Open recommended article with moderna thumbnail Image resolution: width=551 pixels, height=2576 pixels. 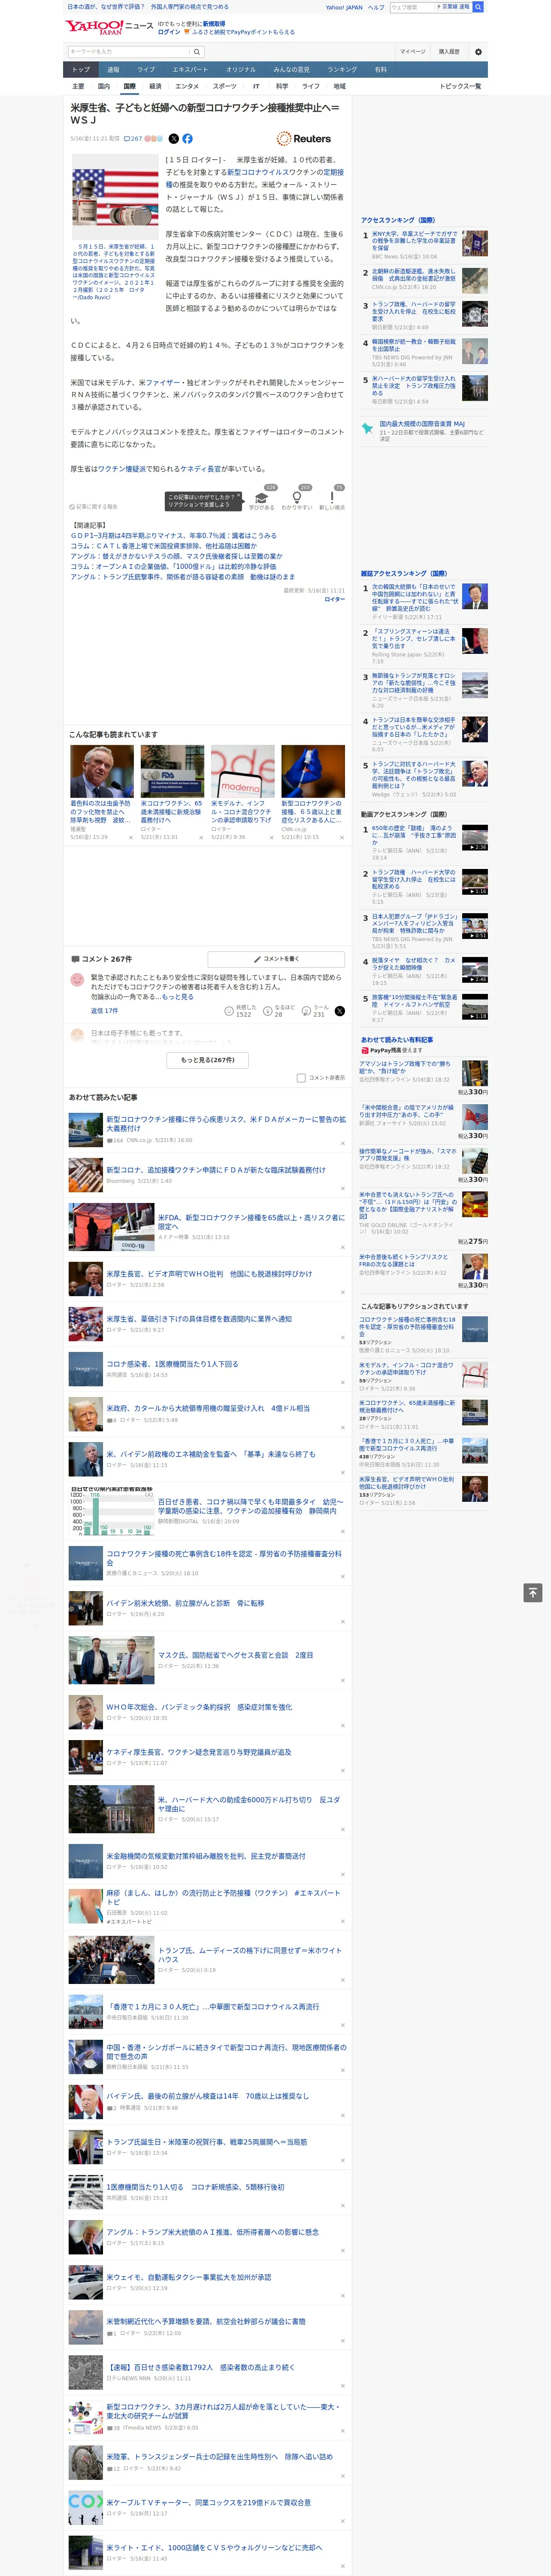(242, 771)
